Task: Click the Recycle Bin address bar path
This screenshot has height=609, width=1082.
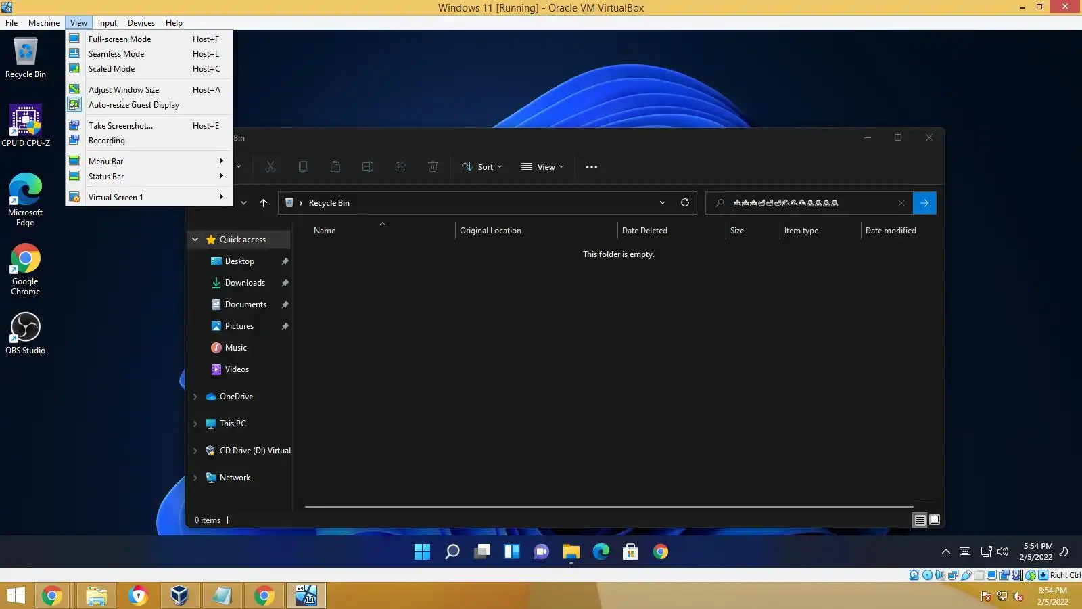Action: tap(329, 203)
